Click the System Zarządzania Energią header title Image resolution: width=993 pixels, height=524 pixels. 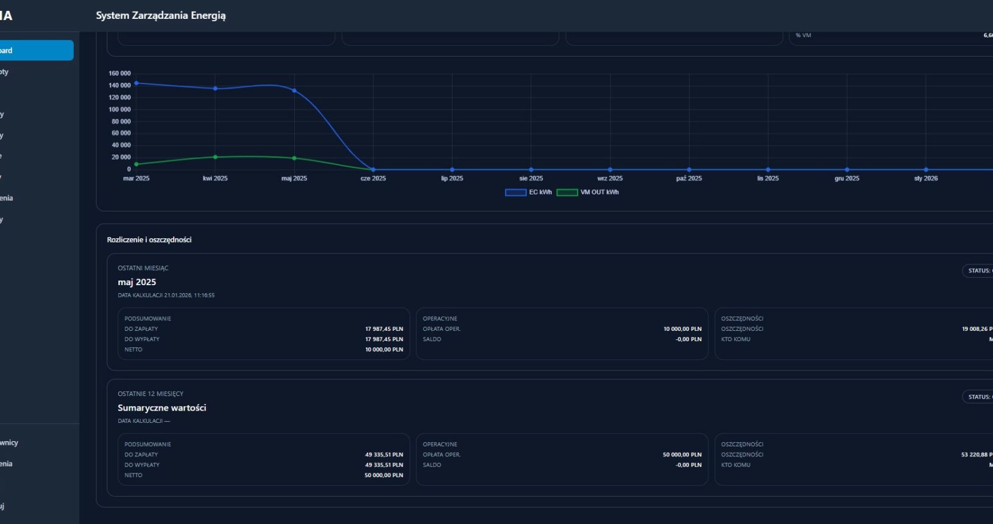point(161,16)
